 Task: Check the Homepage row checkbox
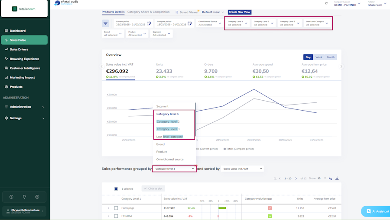(116, 208)
